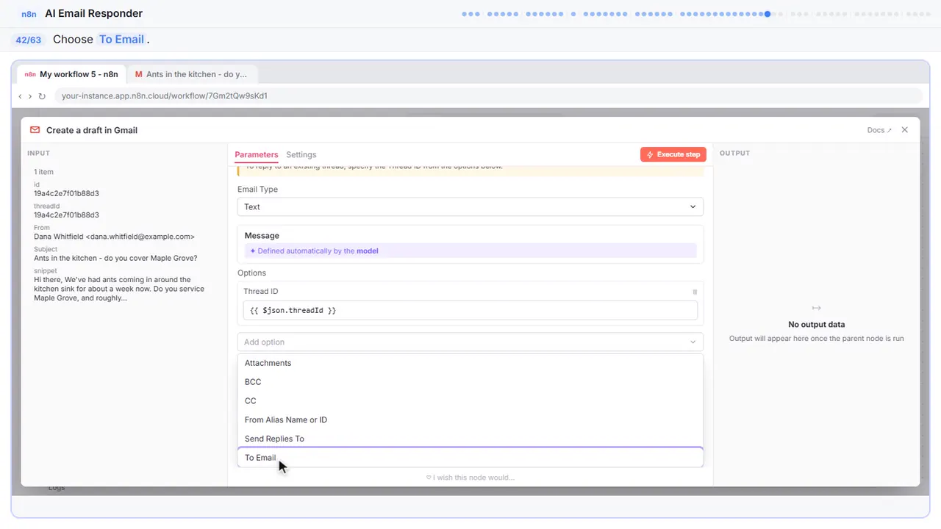Open the Settings tab of the node
Viewport: 941px width, 529px height.
tap(301, 155)
